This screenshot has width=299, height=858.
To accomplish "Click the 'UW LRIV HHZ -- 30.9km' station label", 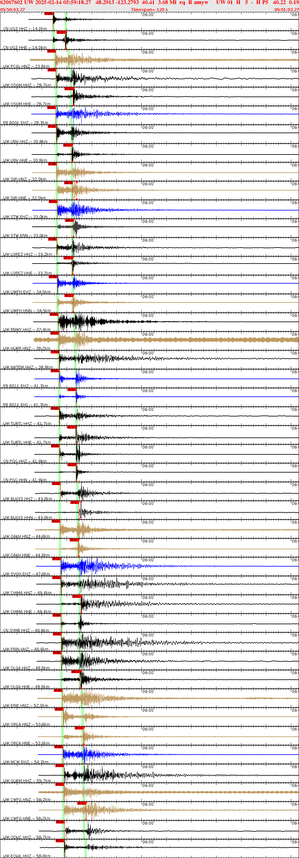I will click(25, 142).
